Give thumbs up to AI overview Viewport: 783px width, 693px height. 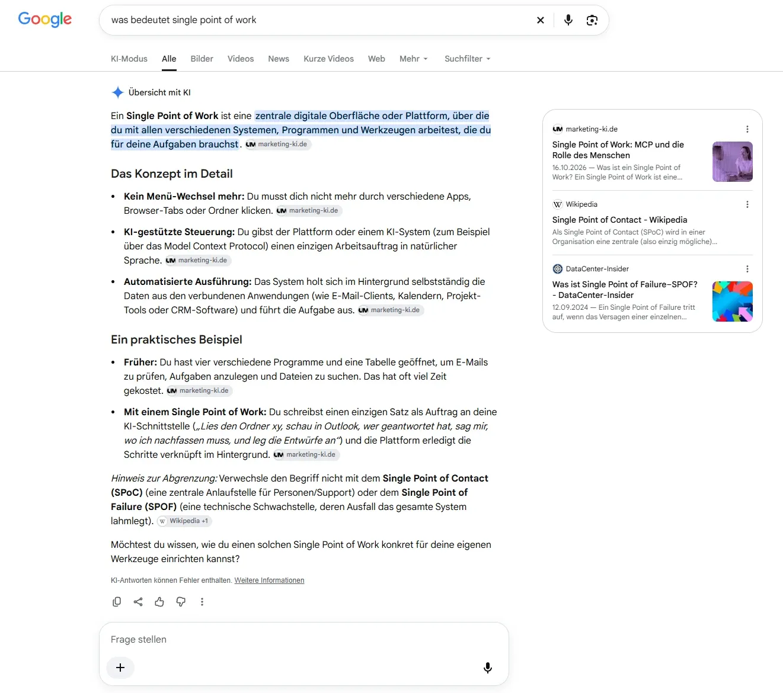(159, 602)
